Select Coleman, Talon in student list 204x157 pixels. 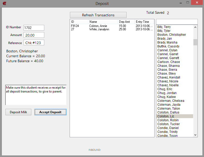[x=174, y=109]
